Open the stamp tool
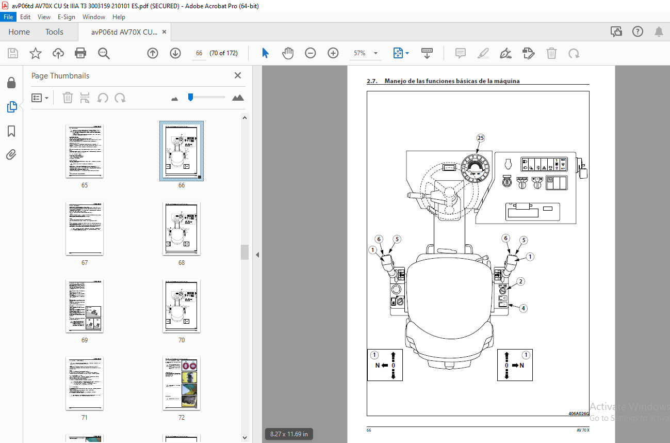The image size is (670, 443). click(528, 53)
